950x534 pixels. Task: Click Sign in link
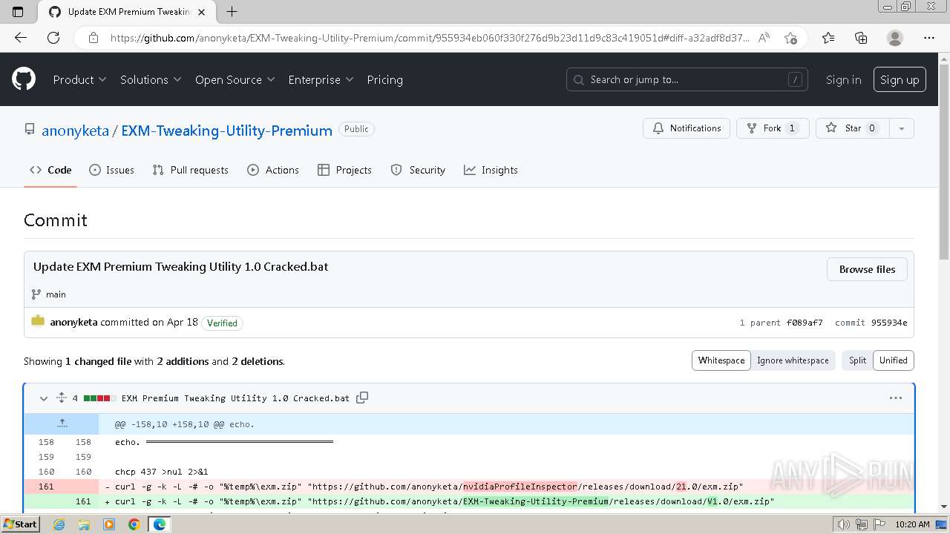point(843,79)
